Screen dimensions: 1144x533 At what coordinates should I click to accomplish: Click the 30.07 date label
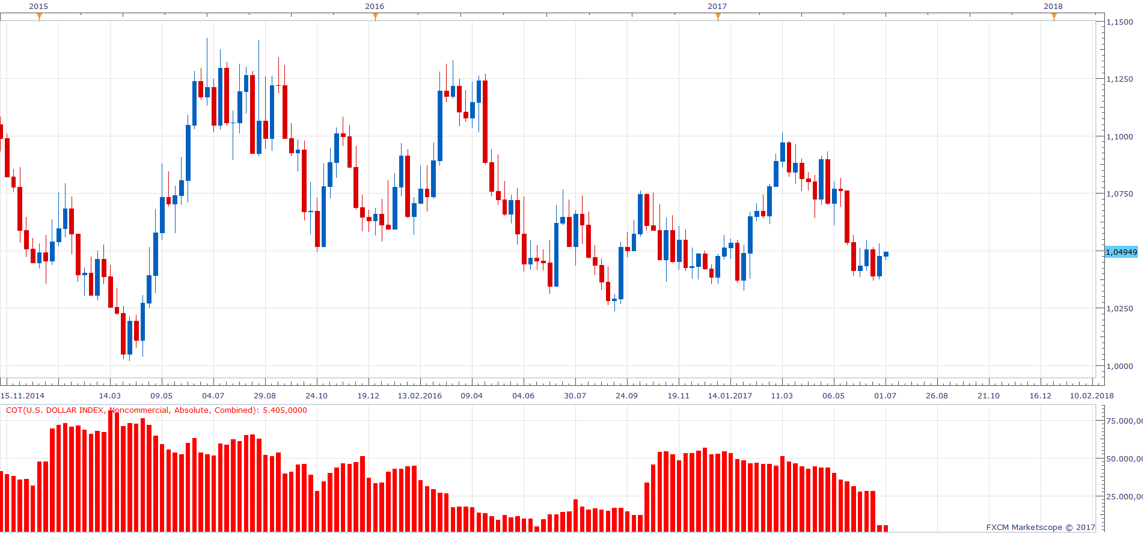coord(575,395)
